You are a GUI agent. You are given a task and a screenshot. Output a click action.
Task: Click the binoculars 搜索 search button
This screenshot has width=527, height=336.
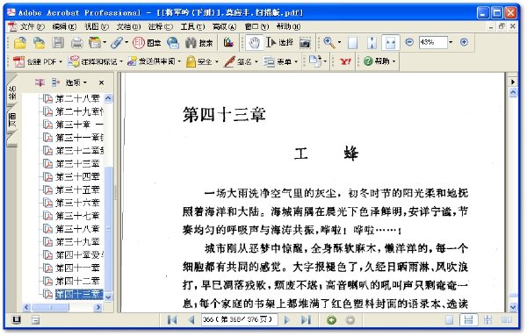[199, 43]
